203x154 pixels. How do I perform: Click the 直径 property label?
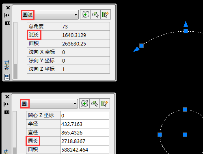coord(33,132)
